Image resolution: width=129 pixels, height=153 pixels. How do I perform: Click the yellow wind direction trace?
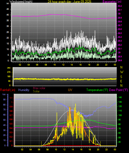(65, 79)
